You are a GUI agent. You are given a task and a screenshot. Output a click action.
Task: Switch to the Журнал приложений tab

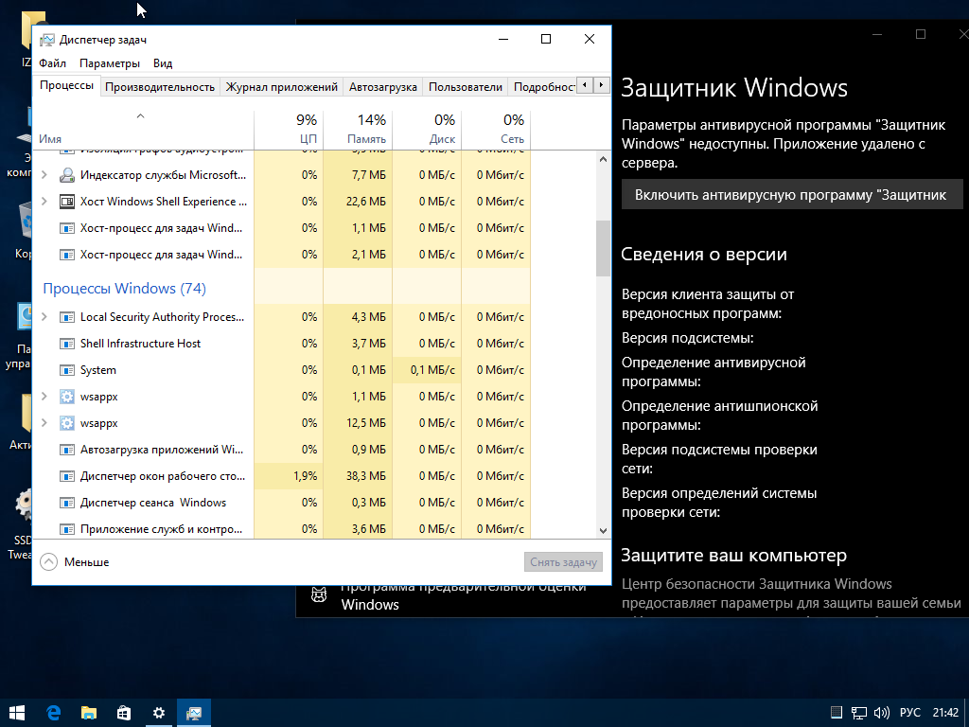tap(281, 87)
